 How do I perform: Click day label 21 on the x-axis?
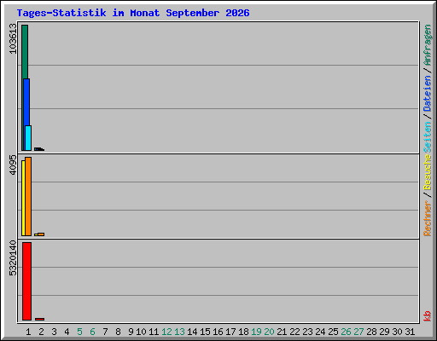(x=282, y=332)
